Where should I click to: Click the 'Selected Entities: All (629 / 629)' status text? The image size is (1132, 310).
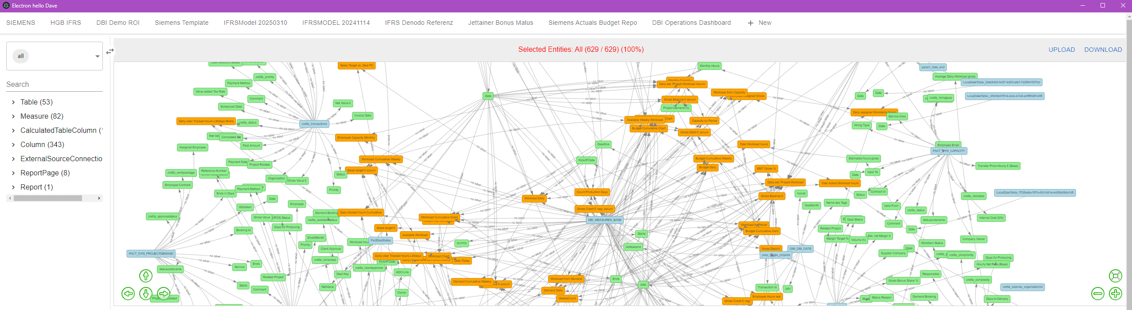point(581,50)
